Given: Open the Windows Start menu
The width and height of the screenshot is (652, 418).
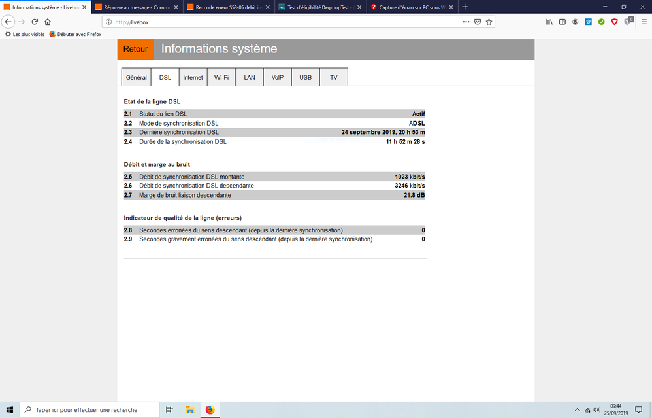Looking at the screenshot, I should click(10, 409).
